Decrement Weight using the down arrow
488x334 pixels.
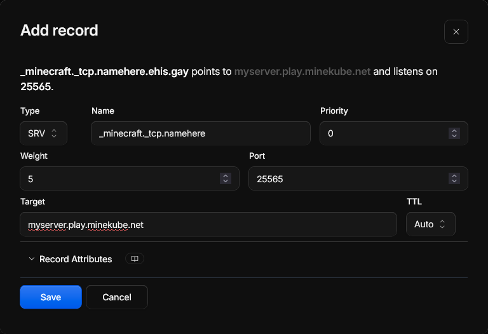tap(226, 182)
